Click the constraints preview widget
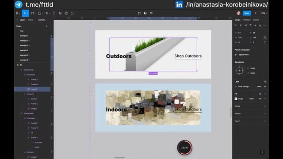This screenshot has height=159, width=283. [240, 71]
